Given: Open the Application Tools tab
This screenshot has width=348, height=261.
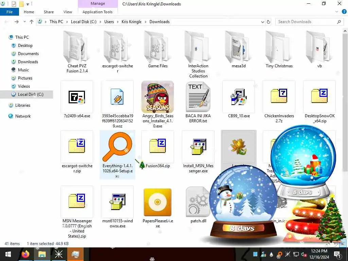Looking at the screenshot, I should tap(98, 12).
